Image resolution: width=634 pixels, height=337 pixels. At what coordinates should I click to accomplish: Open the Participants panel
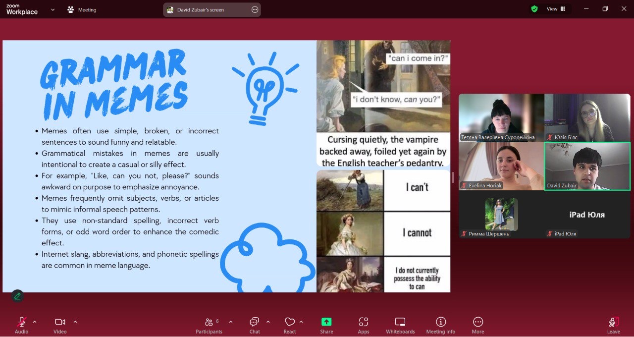click(209, 326)
